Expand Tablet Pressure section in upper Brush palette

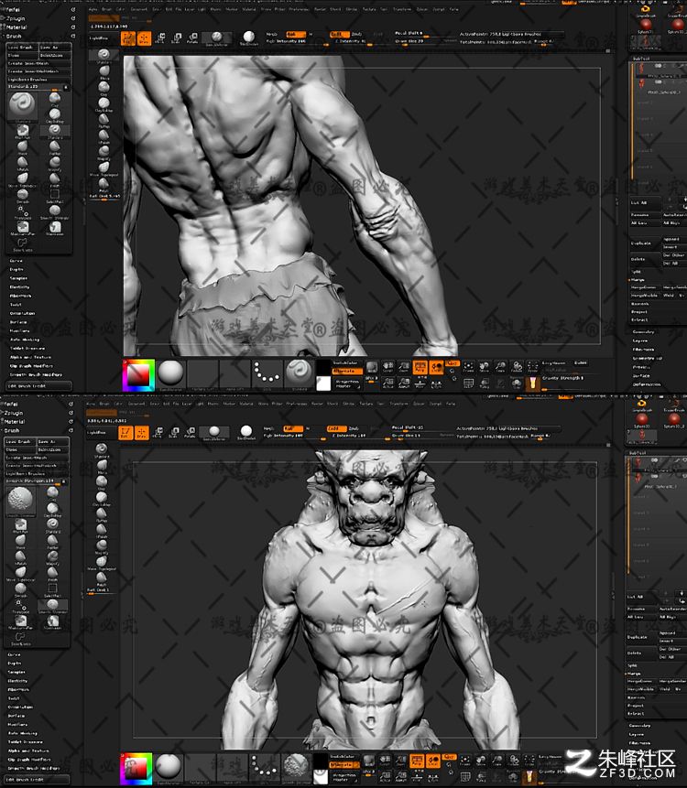27,349
